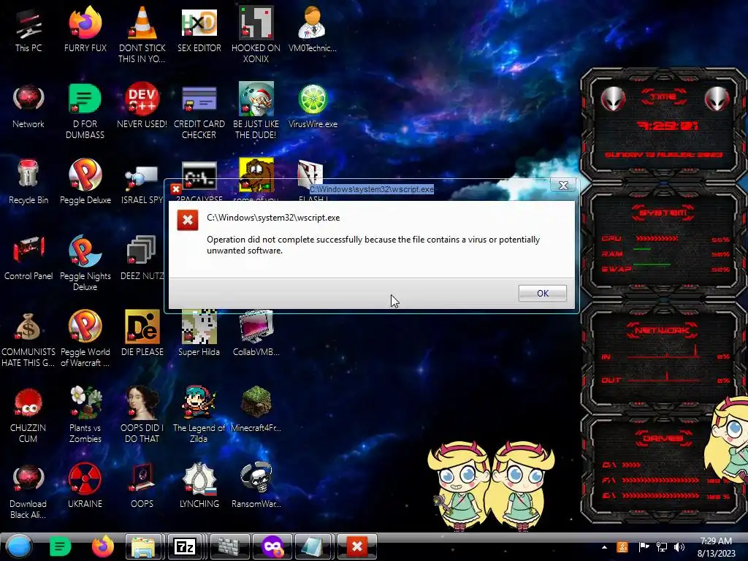
Task: Select the Plants vs Zombies desktop icon
Action: pyautogui.click(x=85, y=414)
